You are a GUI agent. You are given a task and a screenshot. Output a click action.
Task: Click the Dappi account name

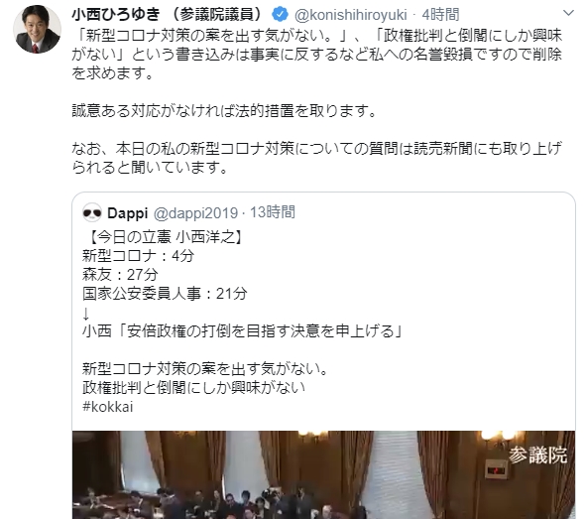127,213
